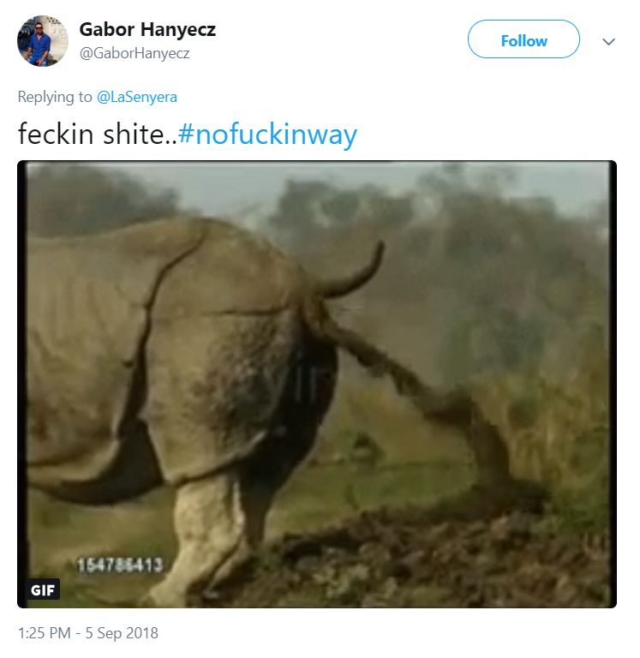Click the 'Replying to' label

coord(55,97)
